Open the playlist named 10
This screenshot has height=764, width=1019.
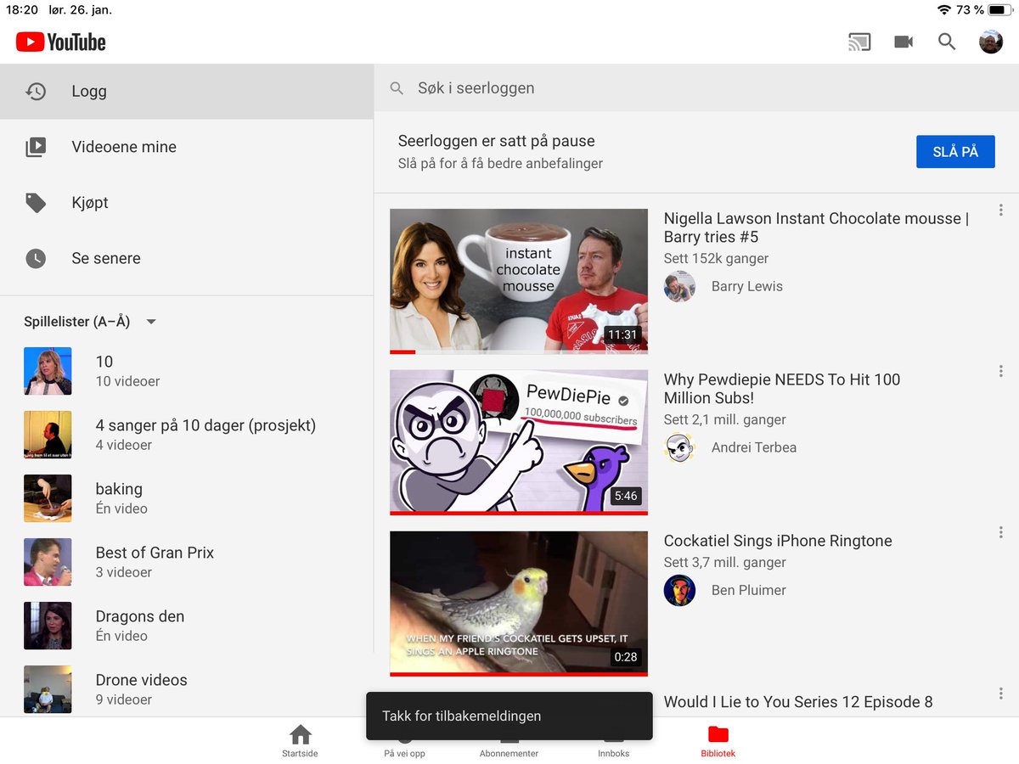[187, 371]
